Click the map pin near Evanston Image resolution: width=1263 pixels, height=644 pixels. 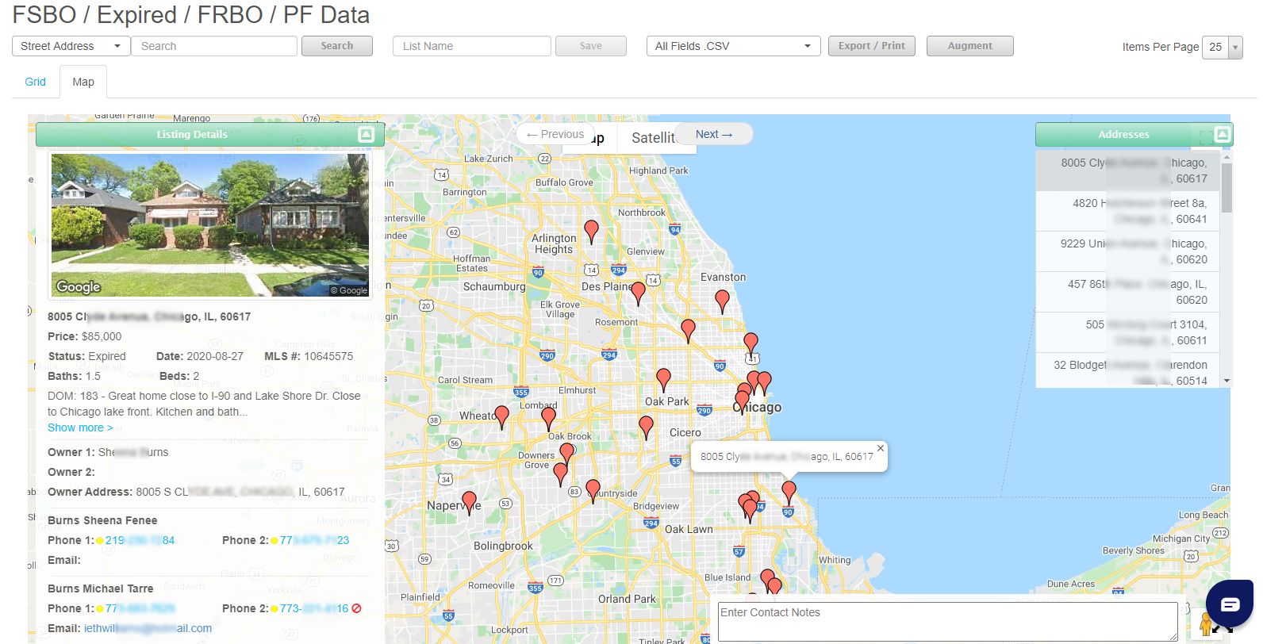point(722,300)
